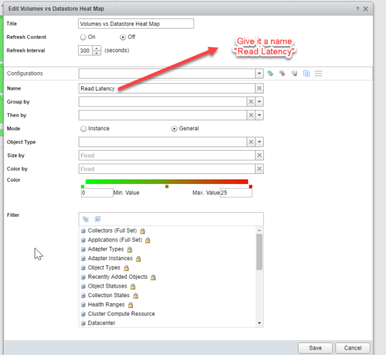The image size is (386, 355).
Task: Click the Cancel button
Action: point(353,348)
